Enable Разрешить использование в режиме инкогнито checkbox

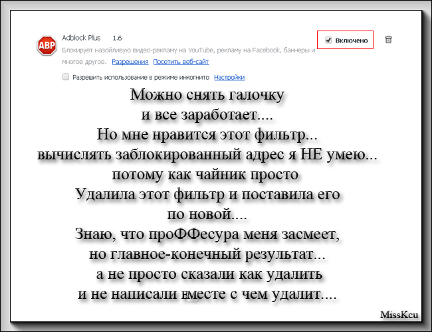point(66,77)
